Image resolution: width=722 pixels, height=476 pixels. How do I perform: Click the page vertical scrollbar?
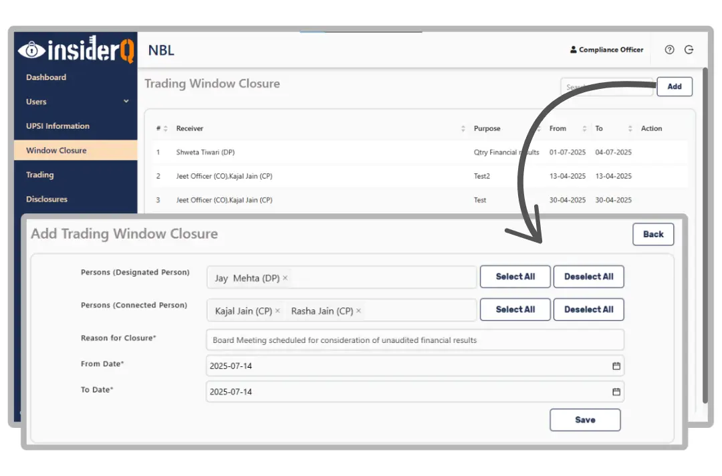point(705,235)
